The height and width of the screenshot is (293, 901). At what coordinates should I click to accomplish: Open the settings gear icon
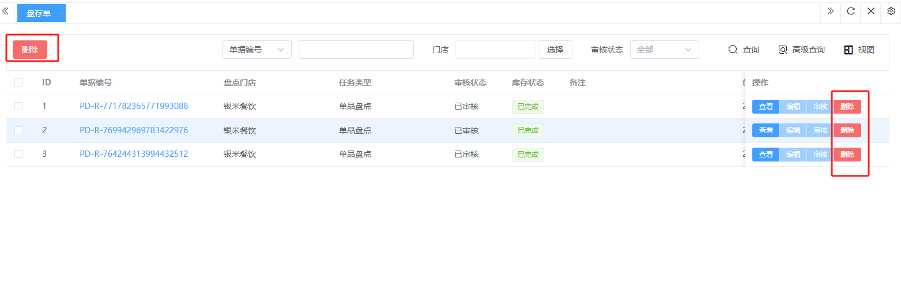coord(891,12)
